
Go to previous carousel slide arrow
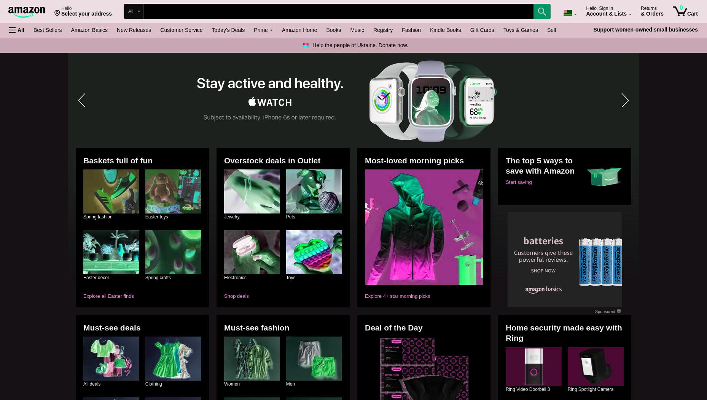click(x=82, y=100)
